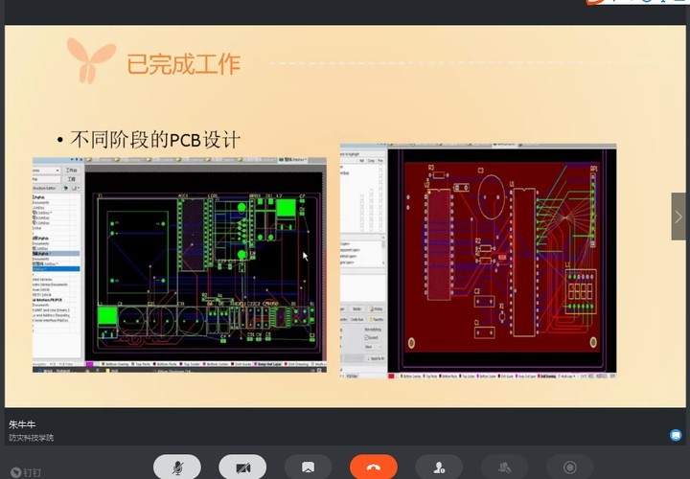Image resolution: width=690 pixels, height=479 pixels.
Task: Open the Mask dropdown in right PCB panel
Action: pyautogui.click(x=372, y=347)
